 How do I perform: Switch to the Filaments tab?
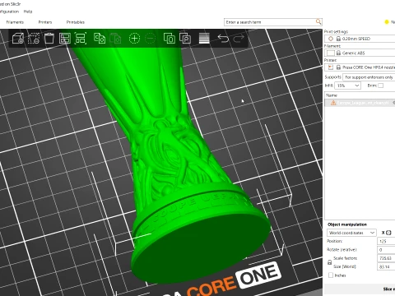click(15, 22)
